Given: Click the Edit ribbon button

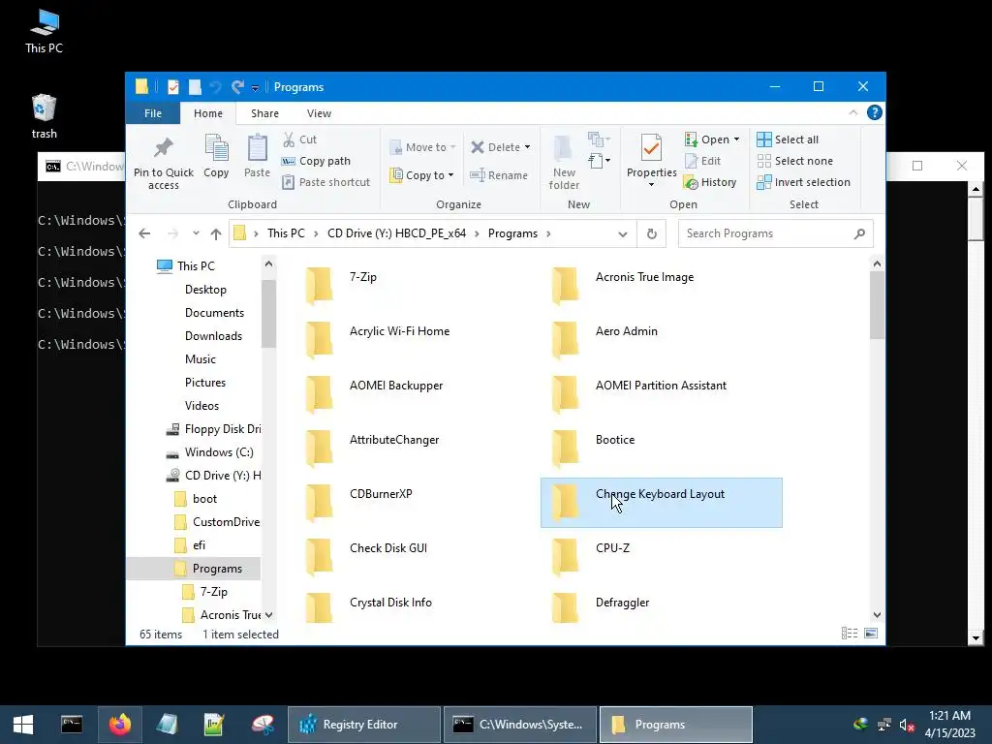Looking at the screenshot, I should (x=702, y=161).
